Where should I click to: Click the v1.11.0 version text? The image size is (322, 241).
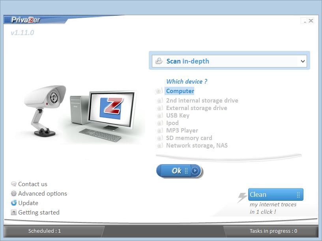point(22,33)
